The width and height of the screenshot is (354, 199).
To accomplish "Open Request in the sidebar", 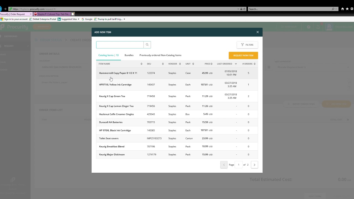I will click(x=9, y=46).
